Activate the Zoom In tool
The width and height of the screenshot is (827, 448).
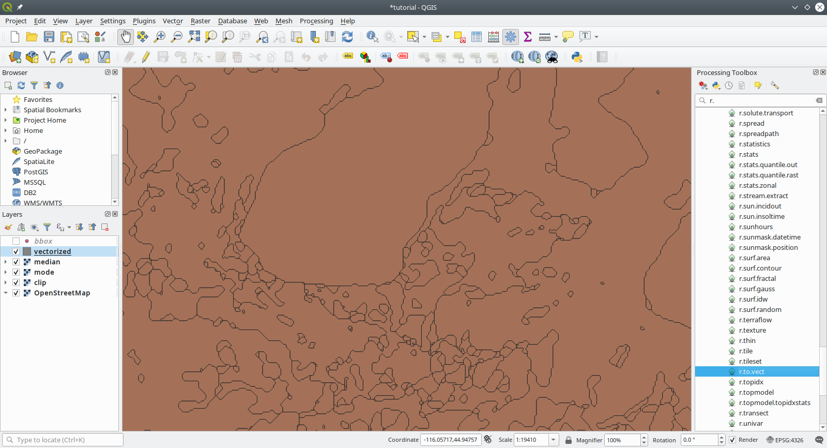pos(160,37)
